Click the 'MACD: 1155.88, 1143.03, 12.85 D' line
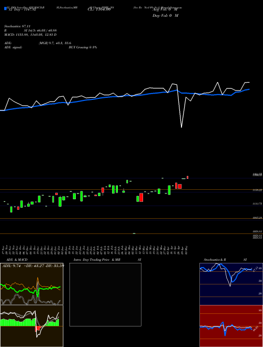This screenshot has height=347, width=263. pyautogui.click(x=31, y=35)
